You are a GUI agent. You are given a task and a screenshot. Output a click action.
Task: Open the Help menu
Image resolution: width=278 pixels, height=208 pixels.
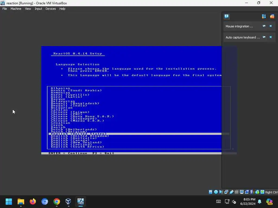pyautogui.click(x=62, y=9)
